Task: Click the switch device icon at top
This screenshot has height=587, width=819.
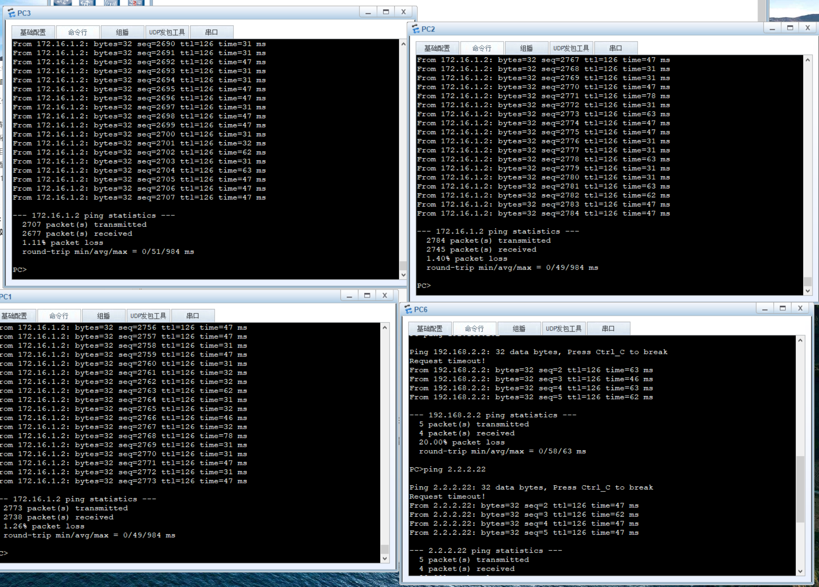Action: 87,2
